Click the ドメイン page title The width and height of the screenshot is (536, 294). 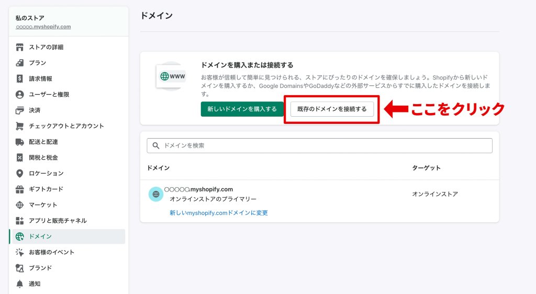pos(157,16)
